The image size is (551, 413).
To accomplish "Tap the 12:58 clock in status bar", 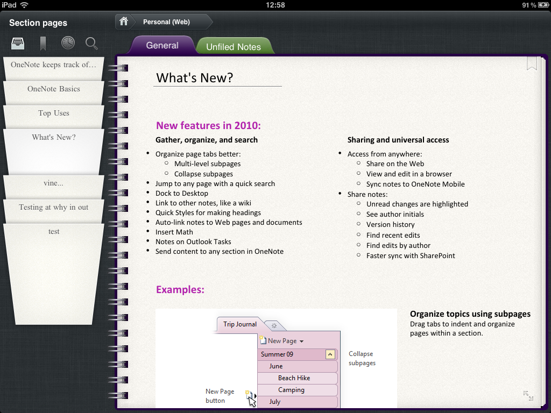I will tap(275, 5).
